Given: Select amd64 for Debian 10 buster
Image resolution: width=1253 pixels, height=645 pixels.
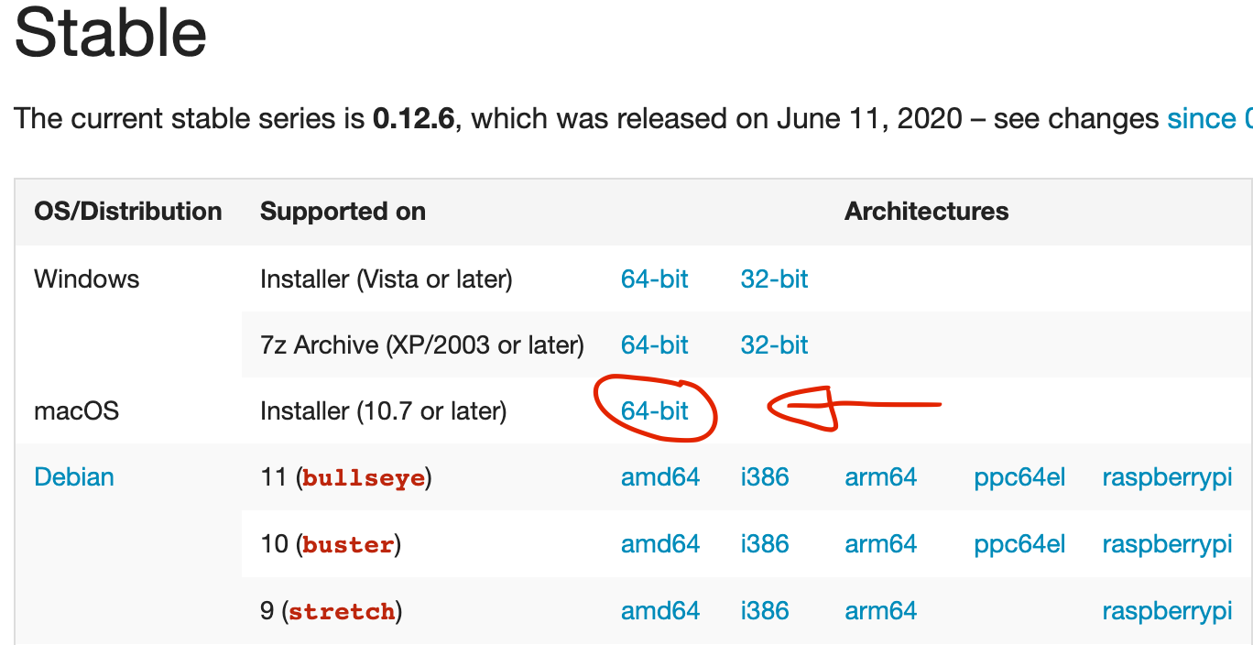Looking at the screenshot, I should [660, 543].
